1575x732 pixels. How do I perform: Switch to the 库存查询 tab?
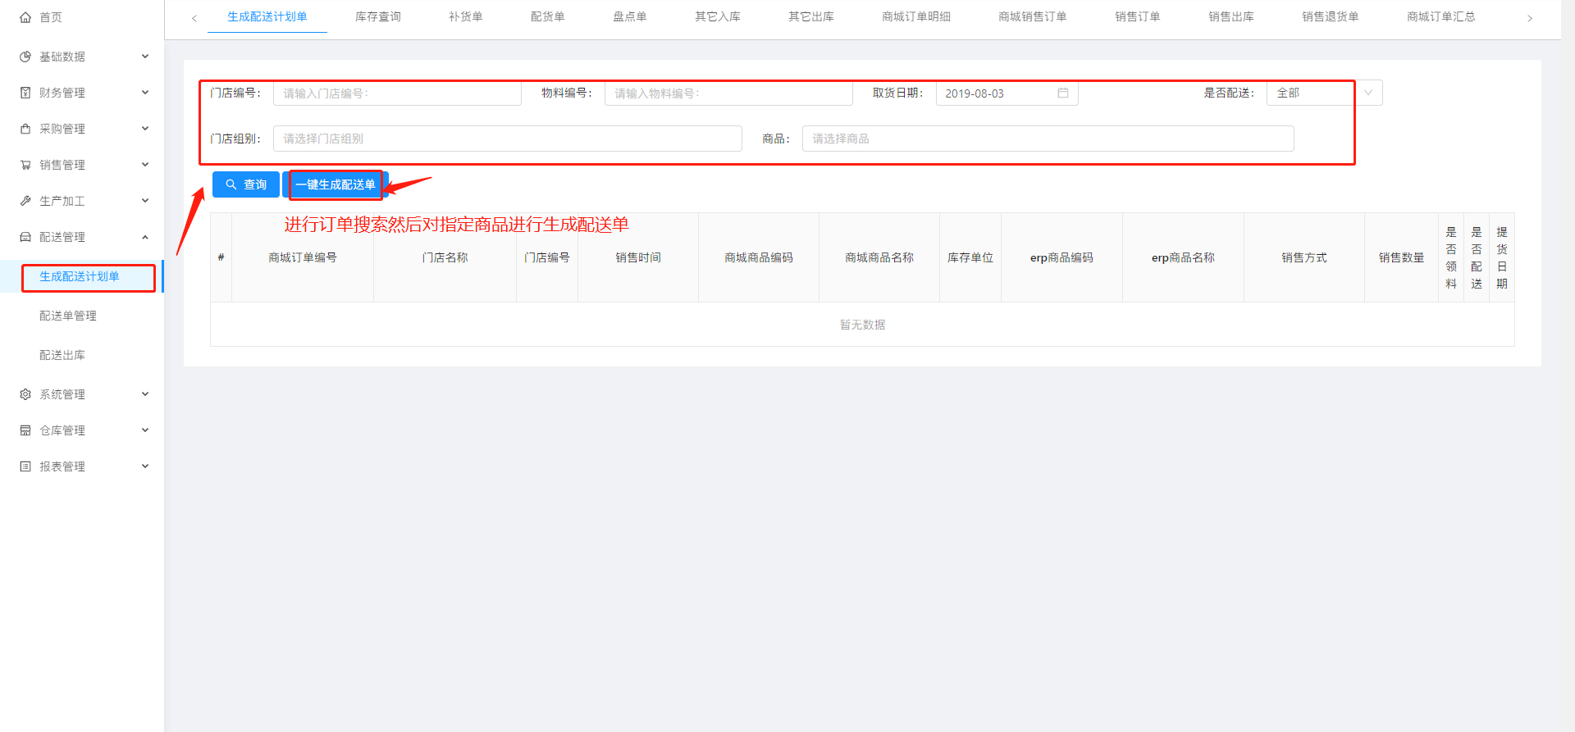point(378,16)
